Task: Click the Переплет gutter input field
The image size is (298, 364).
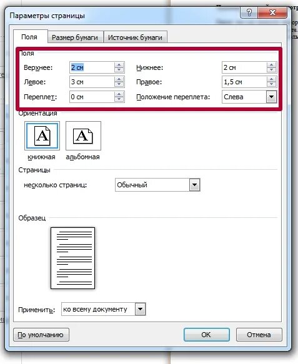Action: [x=92, y=97]
